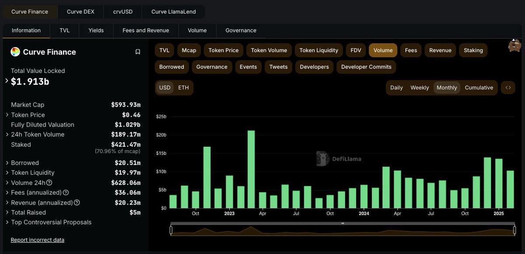Toggle the Borrowed chart metric
The height and width of the screenshot is (254, 525).
coord(171,67)
